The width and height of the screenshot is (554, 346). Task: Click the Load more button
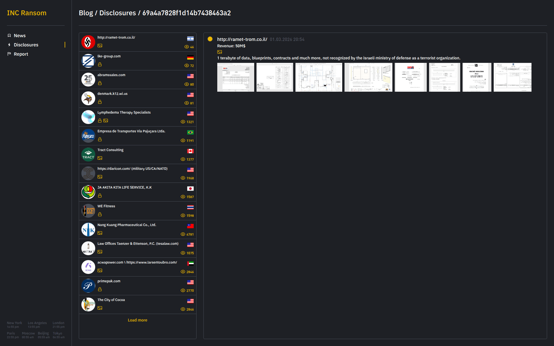(138, 320)
